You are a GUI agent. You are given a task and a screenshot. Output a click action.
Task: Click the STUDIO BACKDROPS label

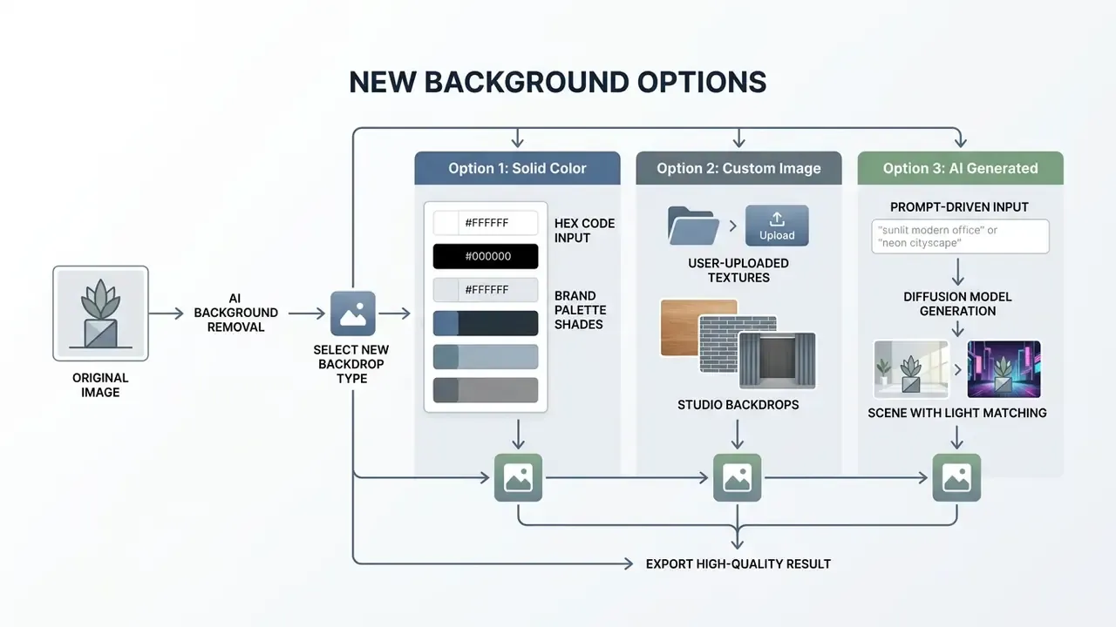(x=738, y=405)
